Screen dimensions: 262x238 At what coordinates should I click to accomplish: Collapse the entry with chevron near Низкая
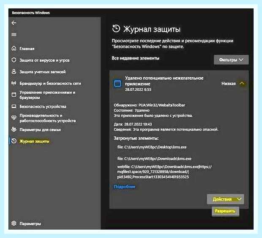(242, 83)
